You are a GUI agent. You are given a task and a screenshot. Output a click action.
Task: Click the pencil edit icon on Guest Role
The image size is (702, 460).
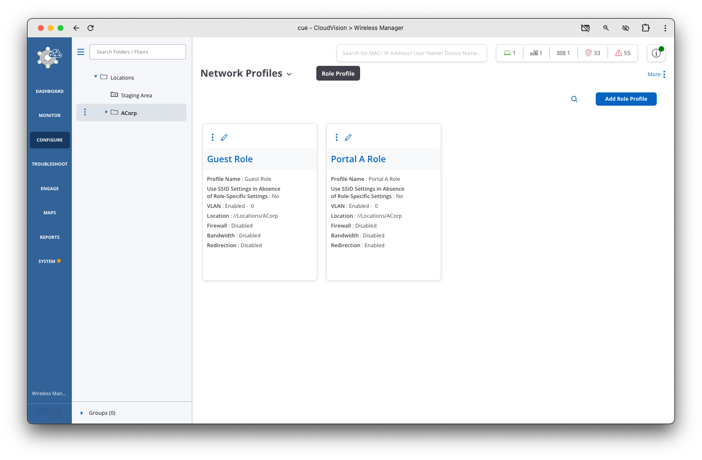[x=224, y=138]
